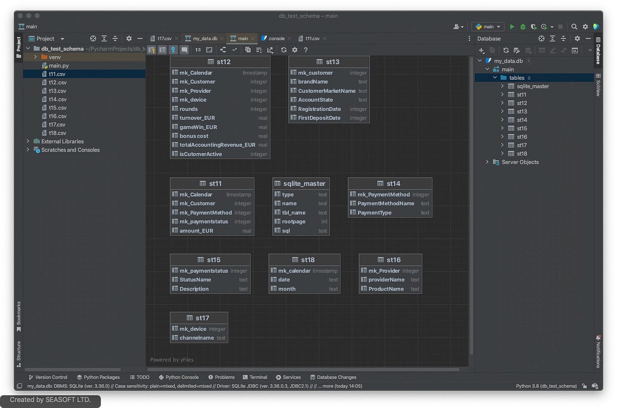Expand the st12 table node in Database tree
This screenshot has width=617, height=408.
coord(502,103)
